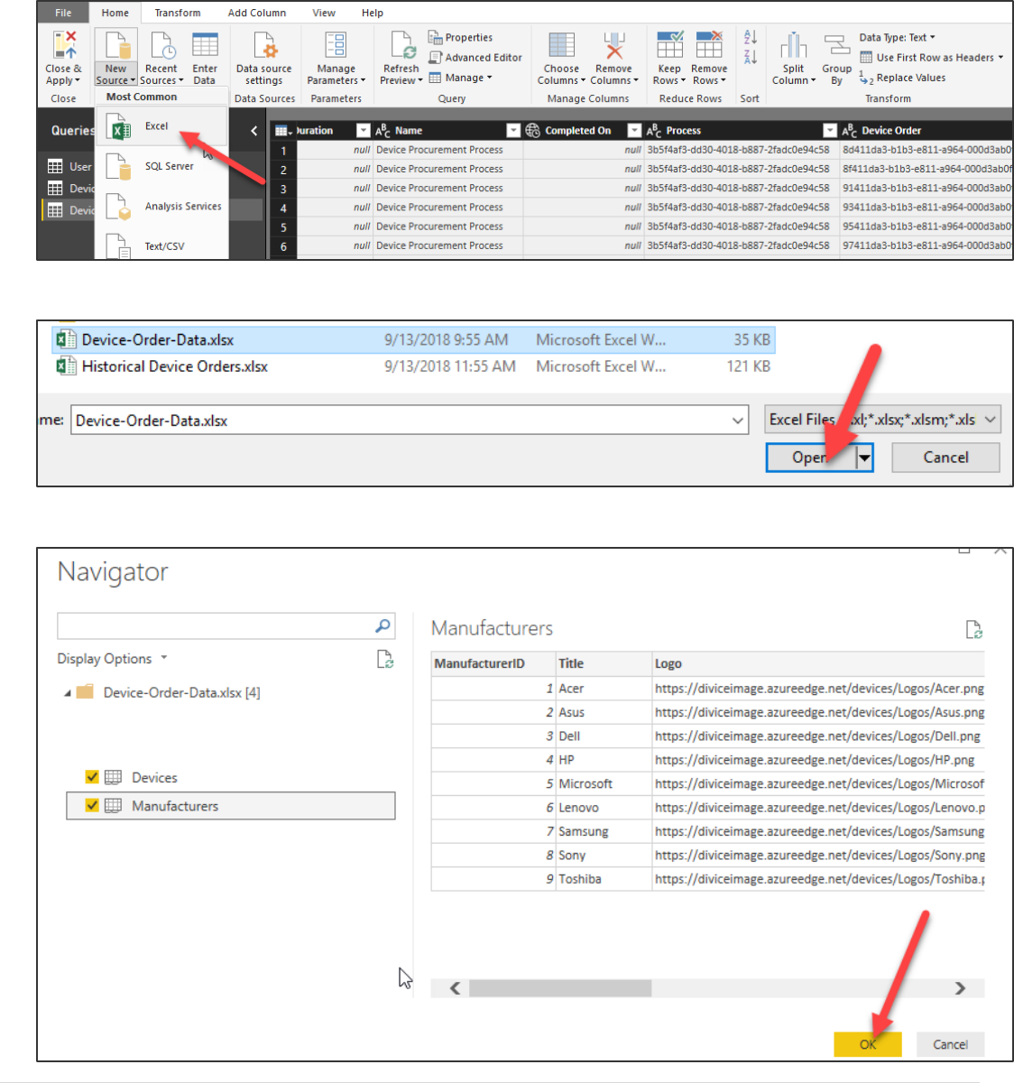Open Manage Parameters
The width and height of the screenshot is (1014, 1083).
click(x=336, y=58)
